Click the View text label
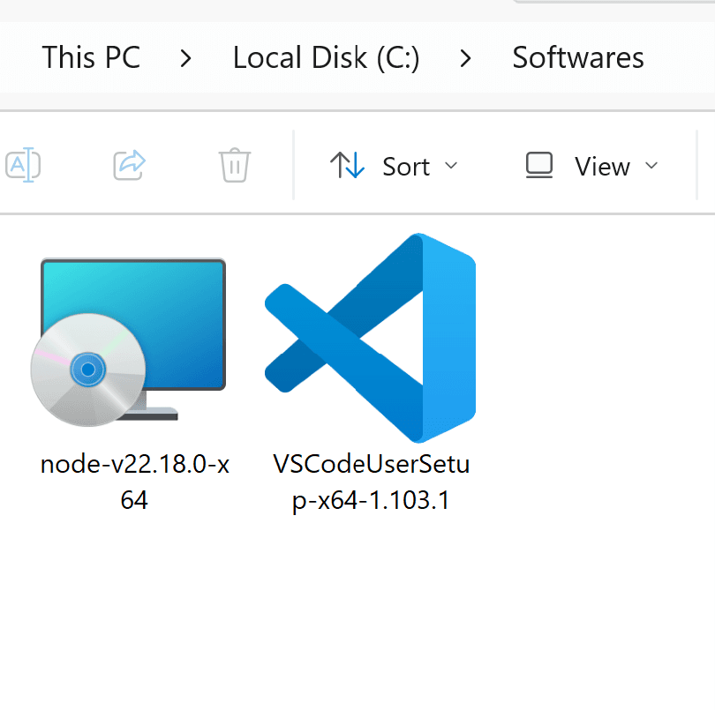The image size is (715, 710). click(x=602, y=167)
